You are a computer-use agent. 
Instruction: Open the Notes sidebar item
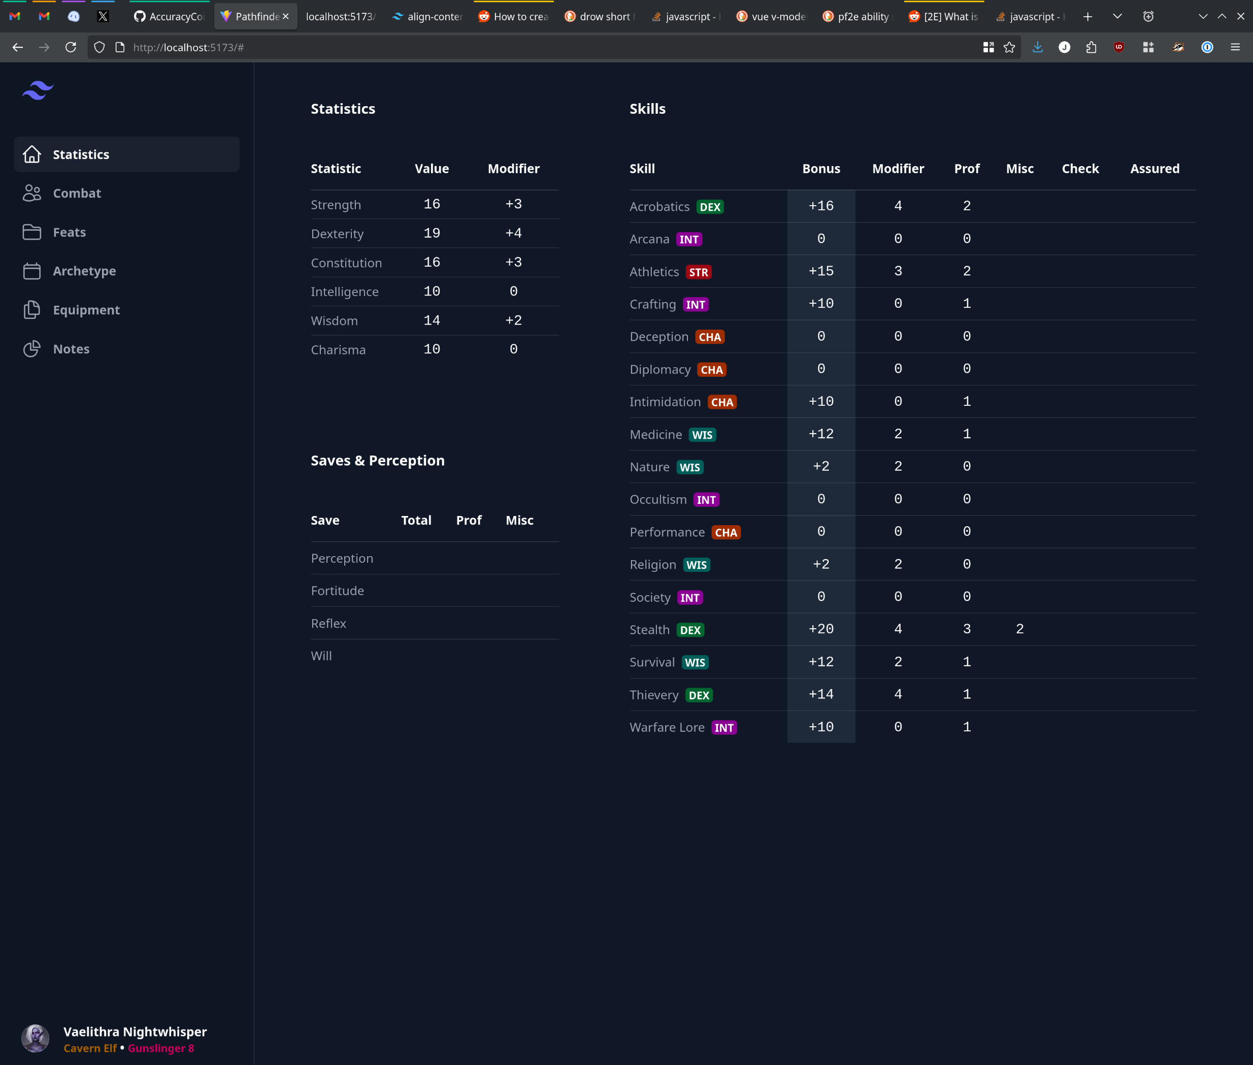127,349
